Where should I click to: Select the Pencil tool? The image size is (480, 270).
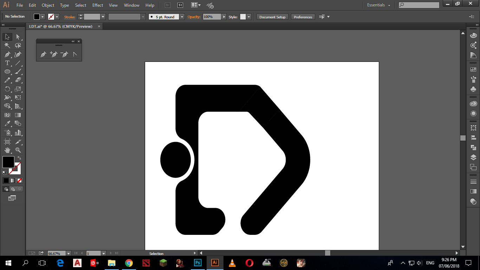tap(7, 80)
